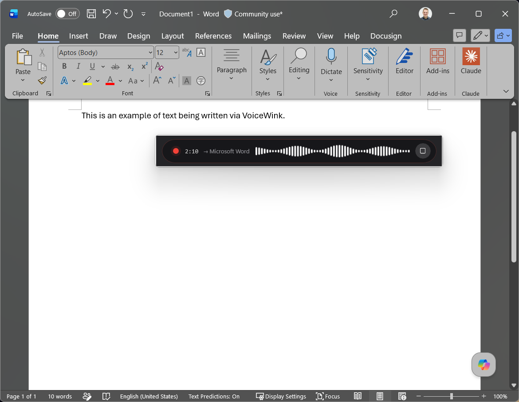Open the font size dropdown

pos(175,53)
